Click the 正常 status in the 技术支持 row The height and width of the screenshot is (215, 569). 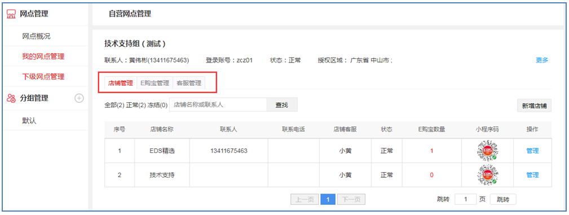[x=386, y=175]
